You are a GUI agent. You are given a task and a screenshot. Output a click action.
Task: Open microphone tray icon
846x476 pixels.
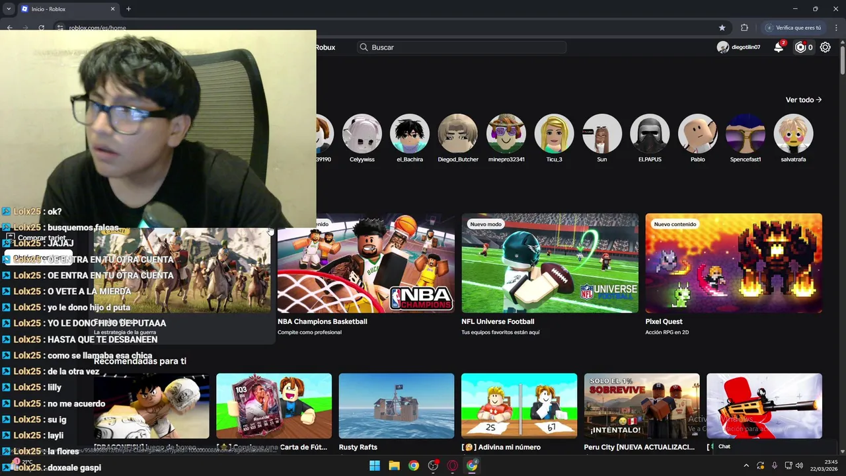(774, 465)
